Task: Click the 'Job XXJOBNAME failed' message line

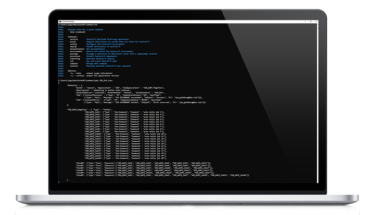Action: point(145,102)
